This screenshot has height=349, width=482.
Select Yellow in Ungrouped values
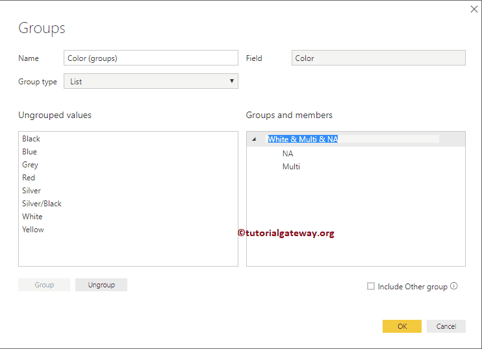33,230
